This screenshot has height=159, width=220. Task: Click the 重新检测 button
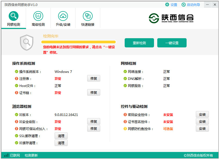pos(139,43)
